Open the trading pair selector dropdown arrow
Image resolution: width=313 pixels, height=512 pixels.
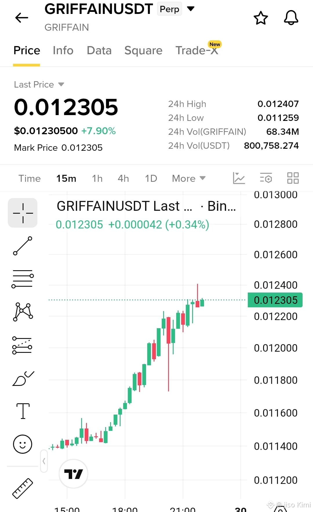tap(191, 9)
